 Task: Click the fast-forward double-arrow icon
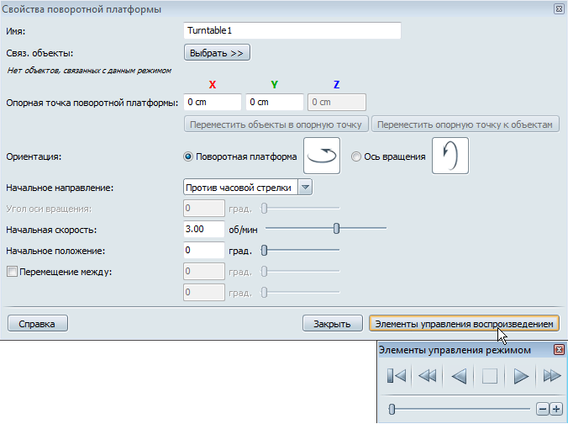click(552, 376)
